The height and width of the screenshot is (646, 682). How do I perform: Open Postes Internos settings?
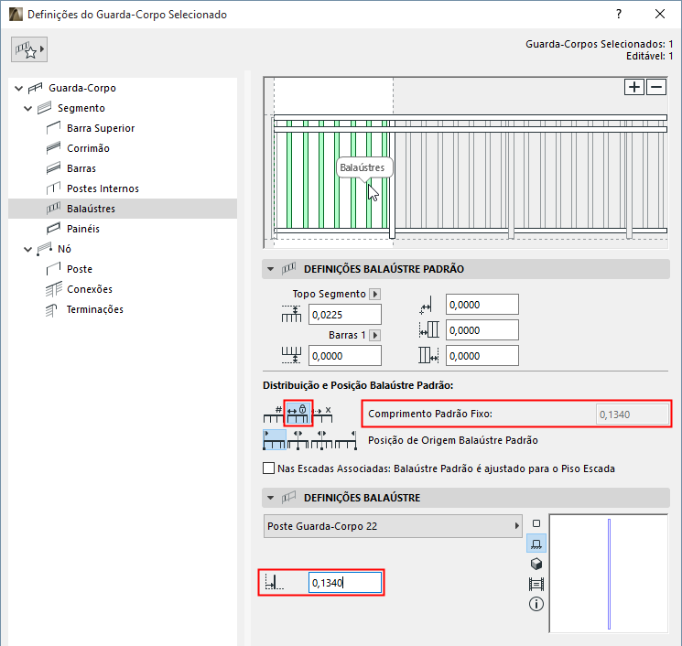pyautogui.click(x=103, y=188)
